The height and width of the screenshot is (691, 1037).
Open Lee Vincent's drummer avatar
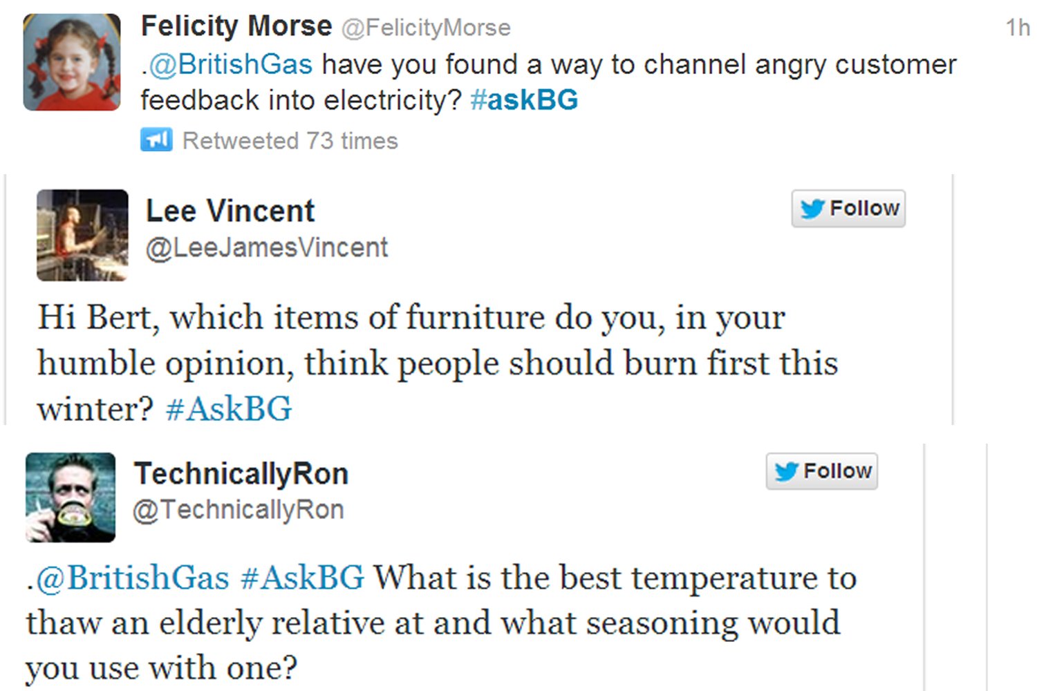point(82,235)
